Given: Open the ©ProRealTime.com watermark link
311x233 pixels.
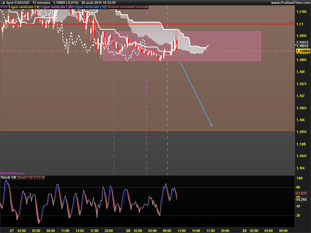Looking at the screenshot, I should coord(13,173).
